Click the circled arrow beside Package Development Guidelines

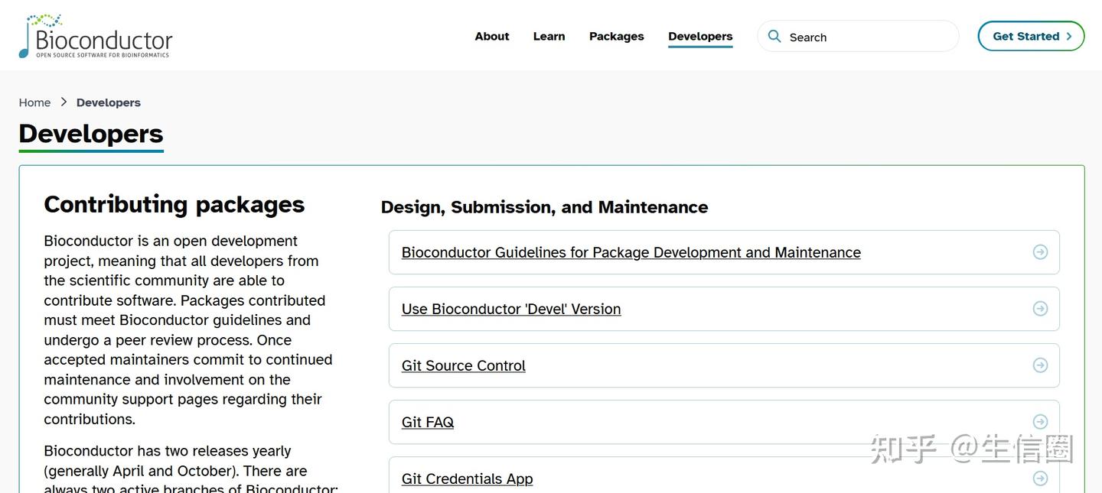(x=1039, y=251)
